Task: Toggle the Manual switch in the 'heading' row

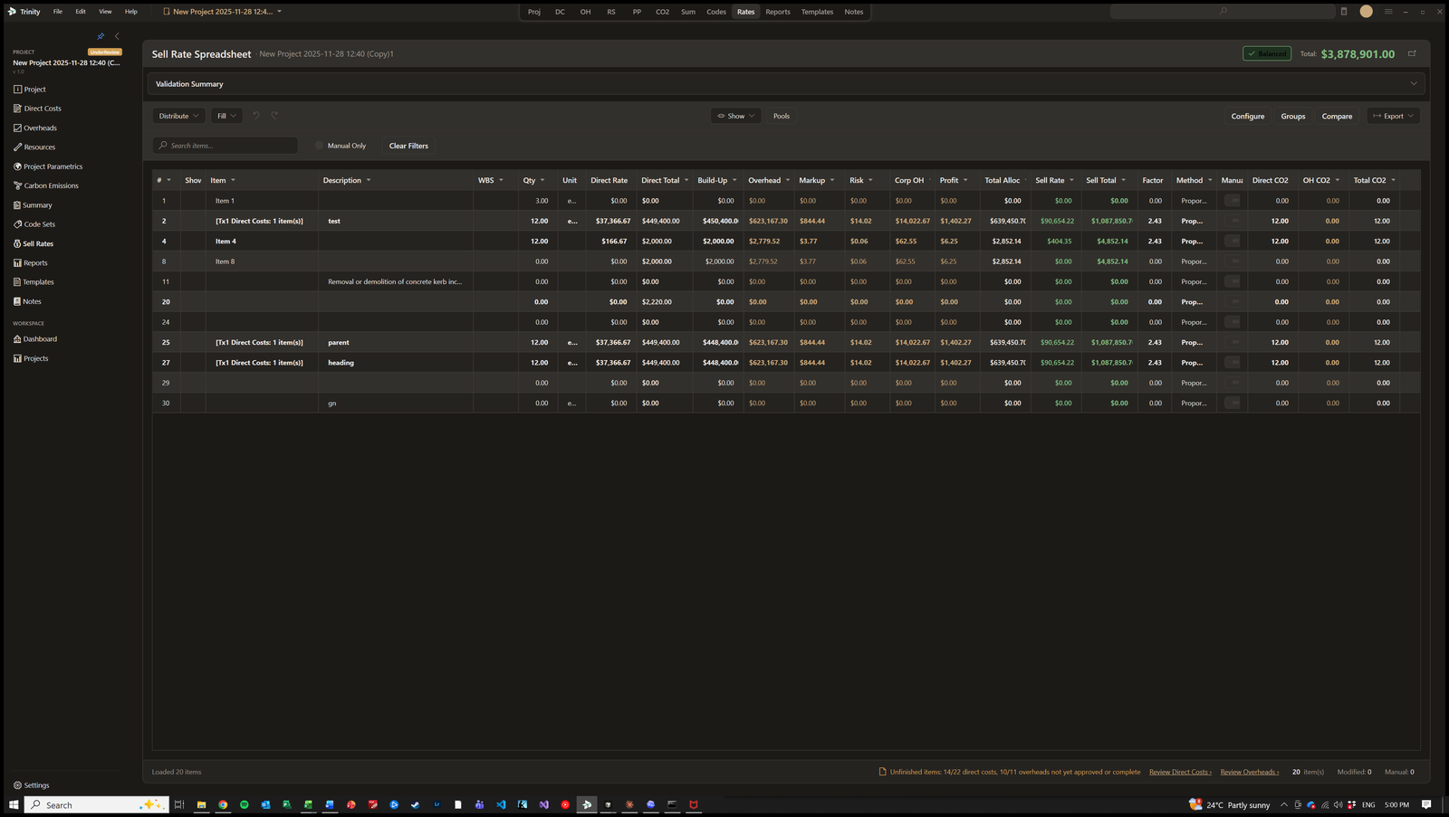Action: pyautogui.click(x=1232, y=362)
